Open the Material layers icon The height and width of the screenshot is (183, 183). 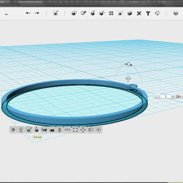176,13
